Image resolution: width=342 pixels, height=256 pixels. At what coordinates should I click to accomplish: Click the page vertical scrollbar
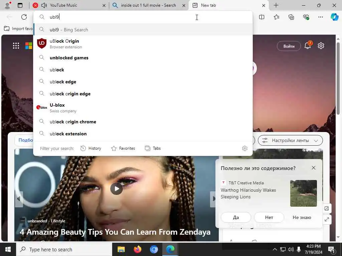click(338, 78)
